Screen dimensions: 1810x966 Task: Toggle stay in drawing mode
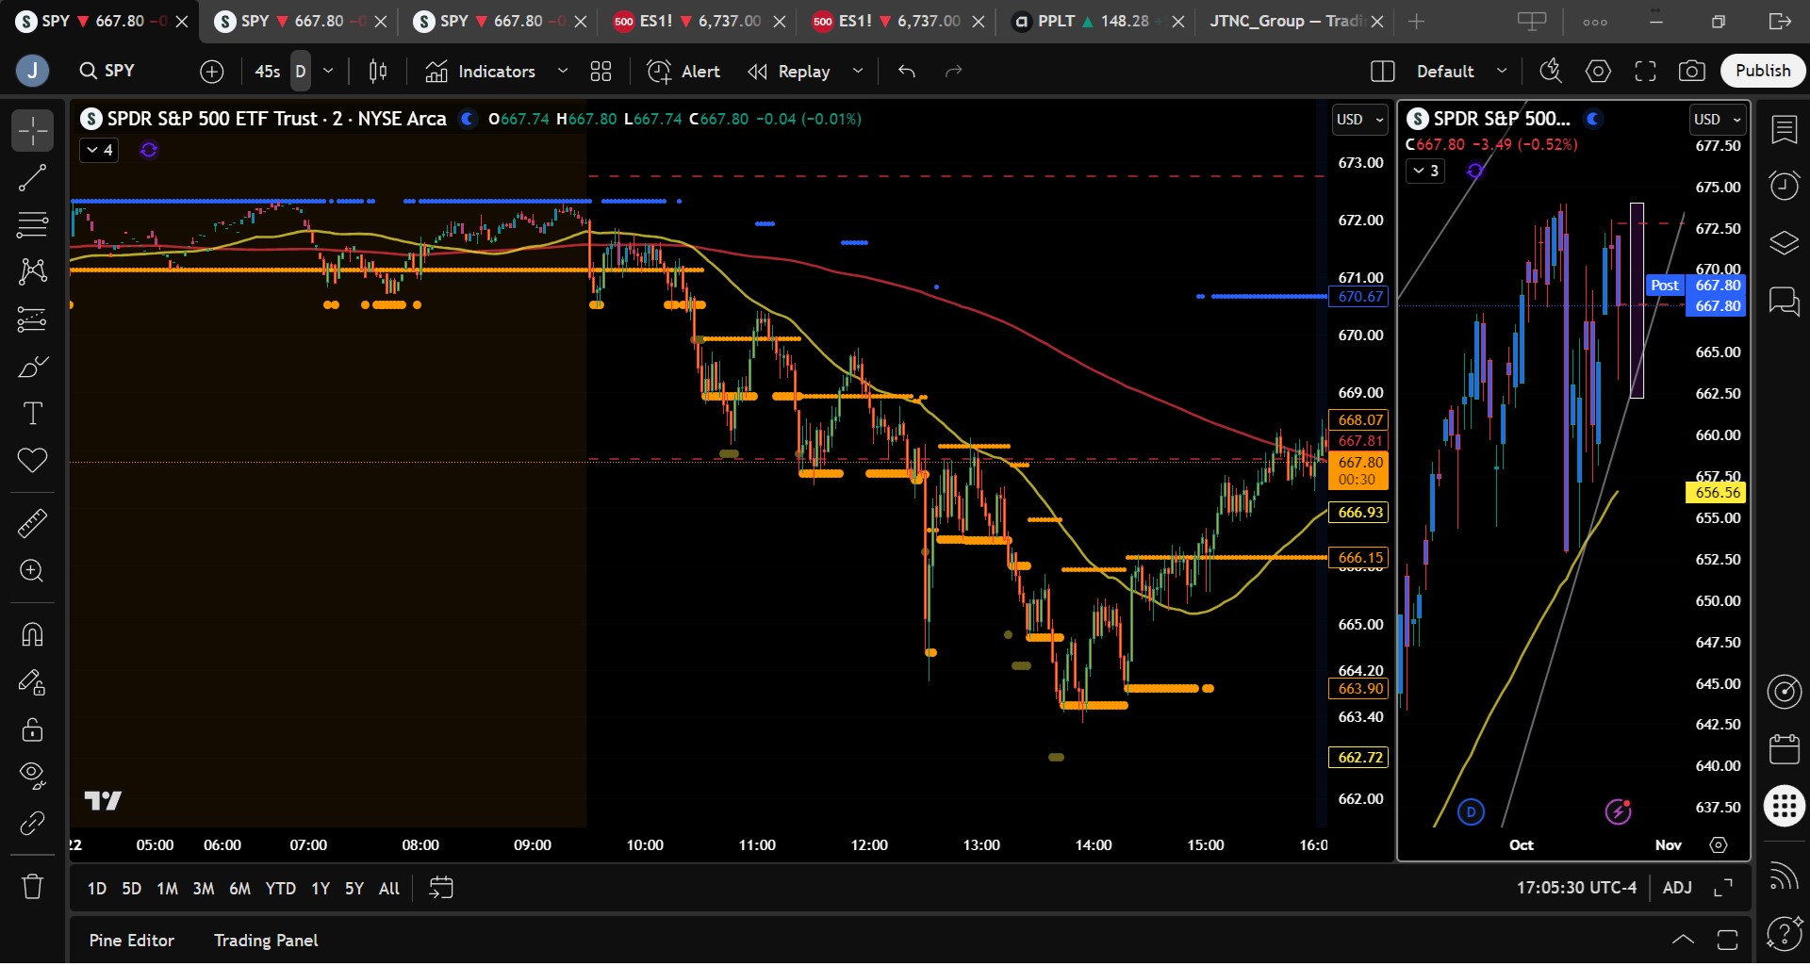32,681
